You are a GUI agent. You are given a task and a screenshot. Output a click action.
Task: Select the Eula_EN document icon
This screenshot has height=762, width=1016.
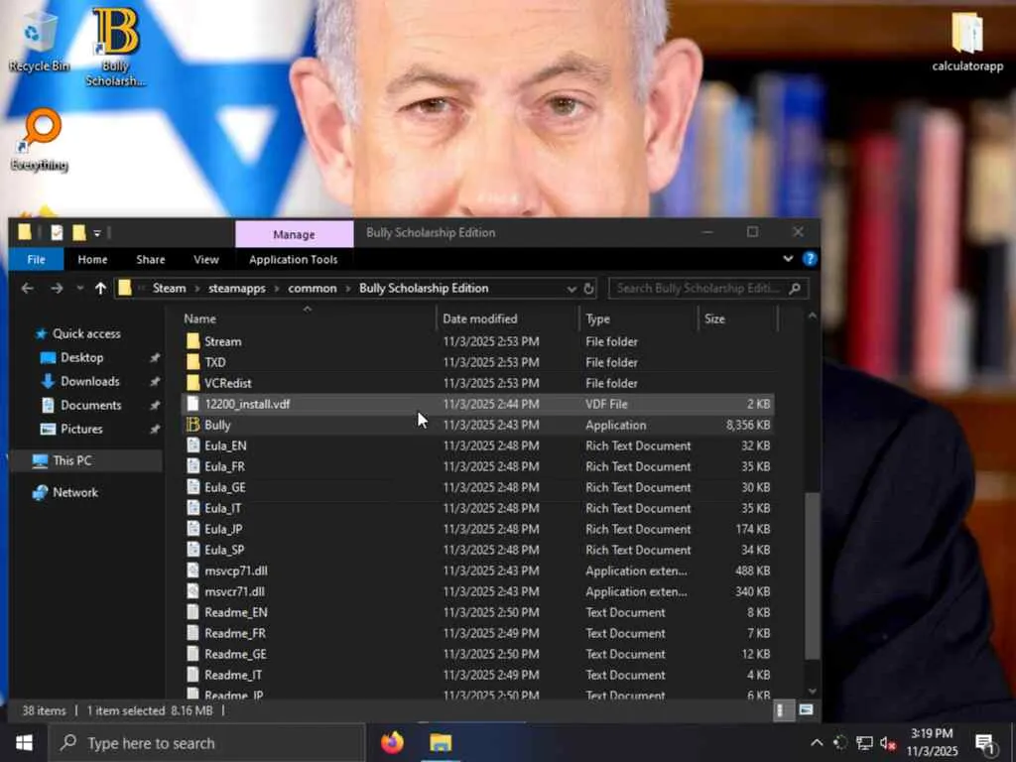[x=193, y=445]
